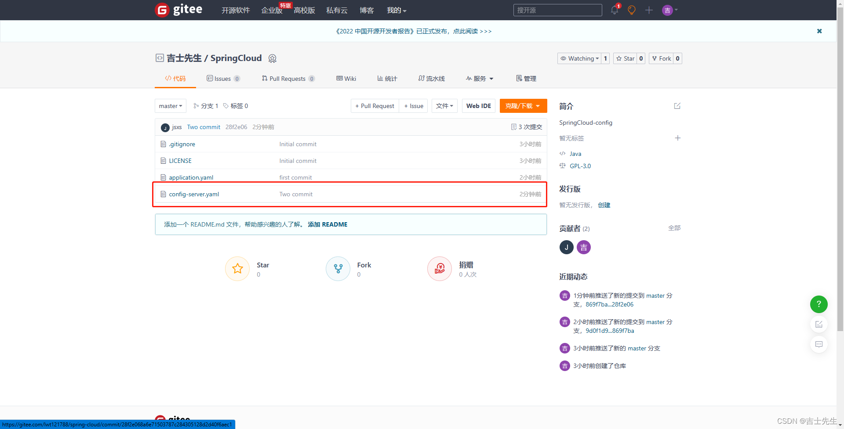Click the orange lightbulb icon

[x=632, y=10]
